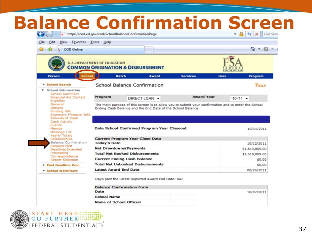Click the browser Home icon

pos(253,49)
